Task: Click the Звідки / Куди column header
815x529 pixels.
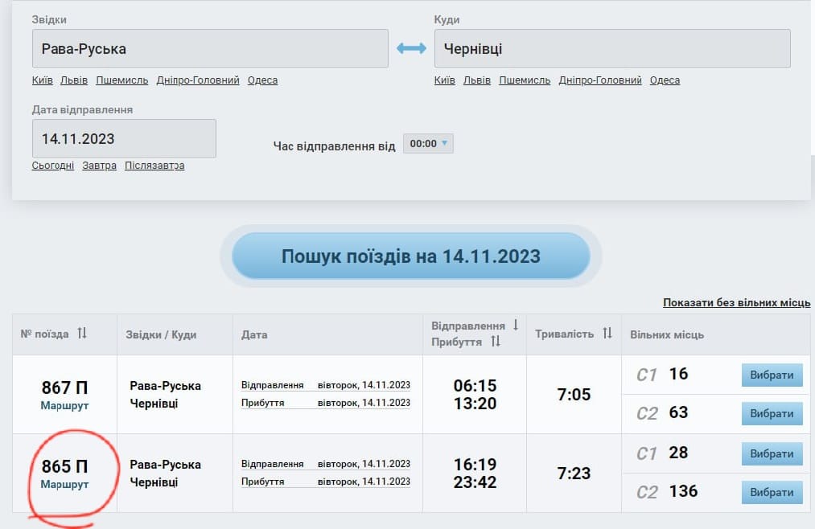Action: pyautogui.click(x=161, y=334)
